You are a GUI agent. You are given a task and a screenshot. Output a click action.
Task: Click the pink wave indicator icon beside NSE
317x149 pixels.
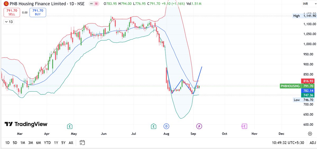[96, 4]
